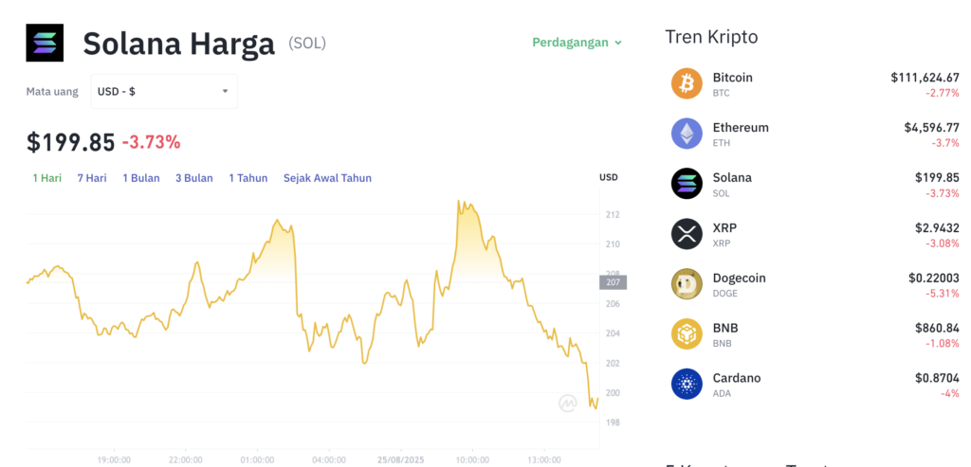971x467 pixels.
Task: Click the arrow in the Mata uang combo box
Action: [226, 92]
